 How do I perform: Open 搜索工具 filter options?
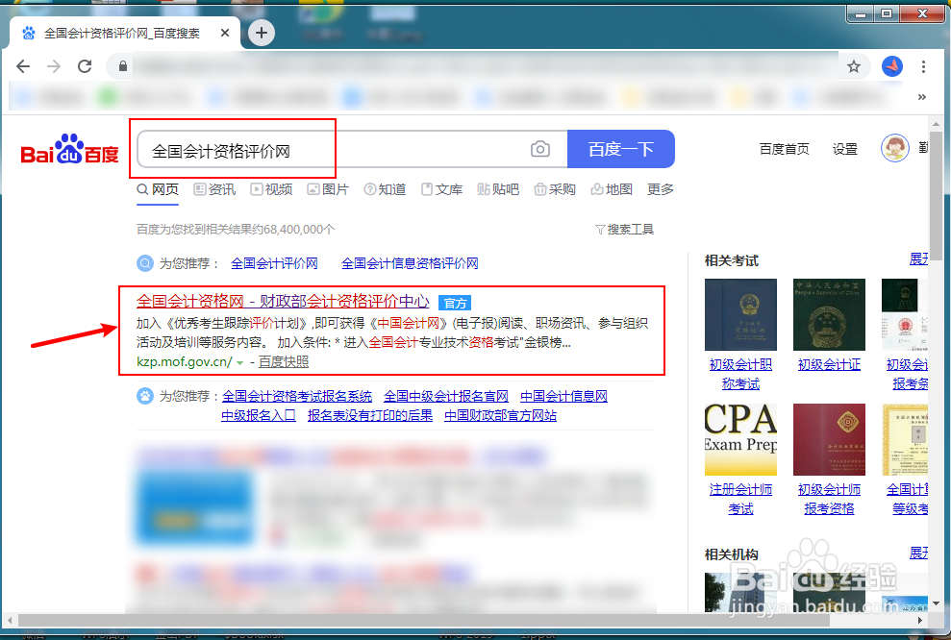[625, 229]
